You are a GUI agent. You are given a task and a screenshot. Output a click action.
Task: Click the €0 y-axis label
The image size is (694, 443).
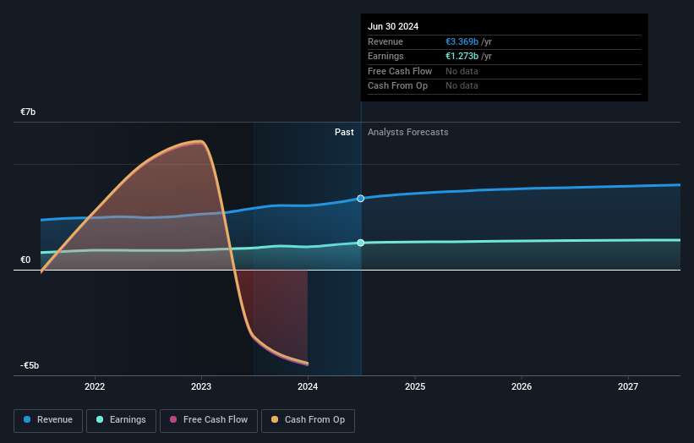pyautogui.click(x=25, y=260)
